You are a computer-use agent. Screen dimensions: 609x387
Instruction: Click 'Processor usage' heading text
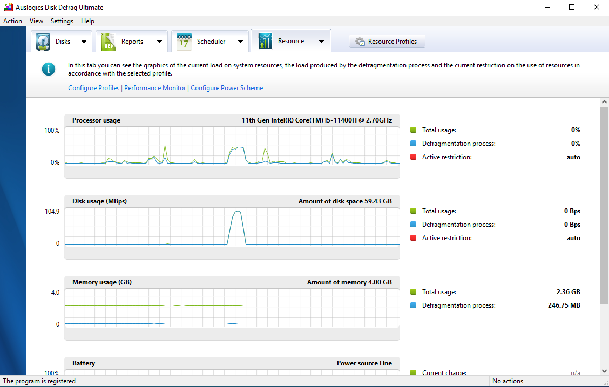(x=96, y=120)
